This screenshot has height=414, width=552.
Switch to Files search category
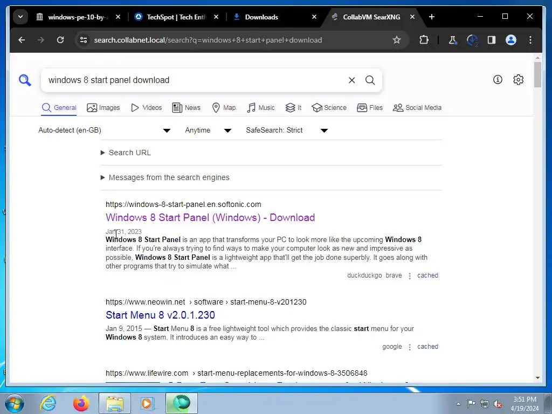[x=370, y=108]
